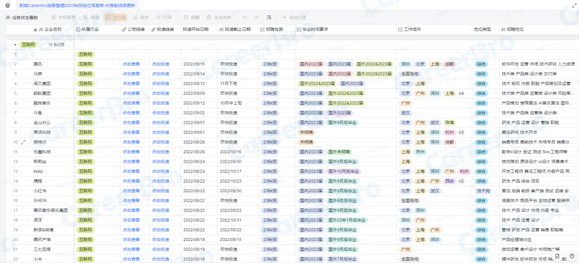
Task: Click the 互联网 group label tag
Action: (x=28, y=44)
